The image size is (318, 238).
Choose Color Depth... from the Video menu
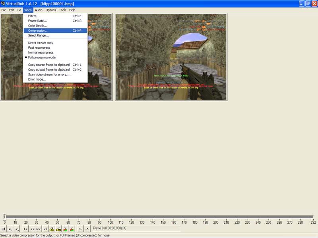click(55, 26)
